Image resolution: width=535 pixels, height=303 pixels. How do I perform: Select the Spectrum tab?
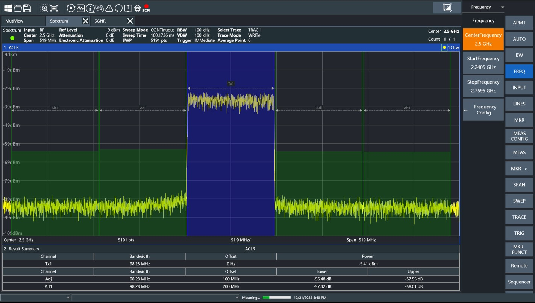pos(64,21)
